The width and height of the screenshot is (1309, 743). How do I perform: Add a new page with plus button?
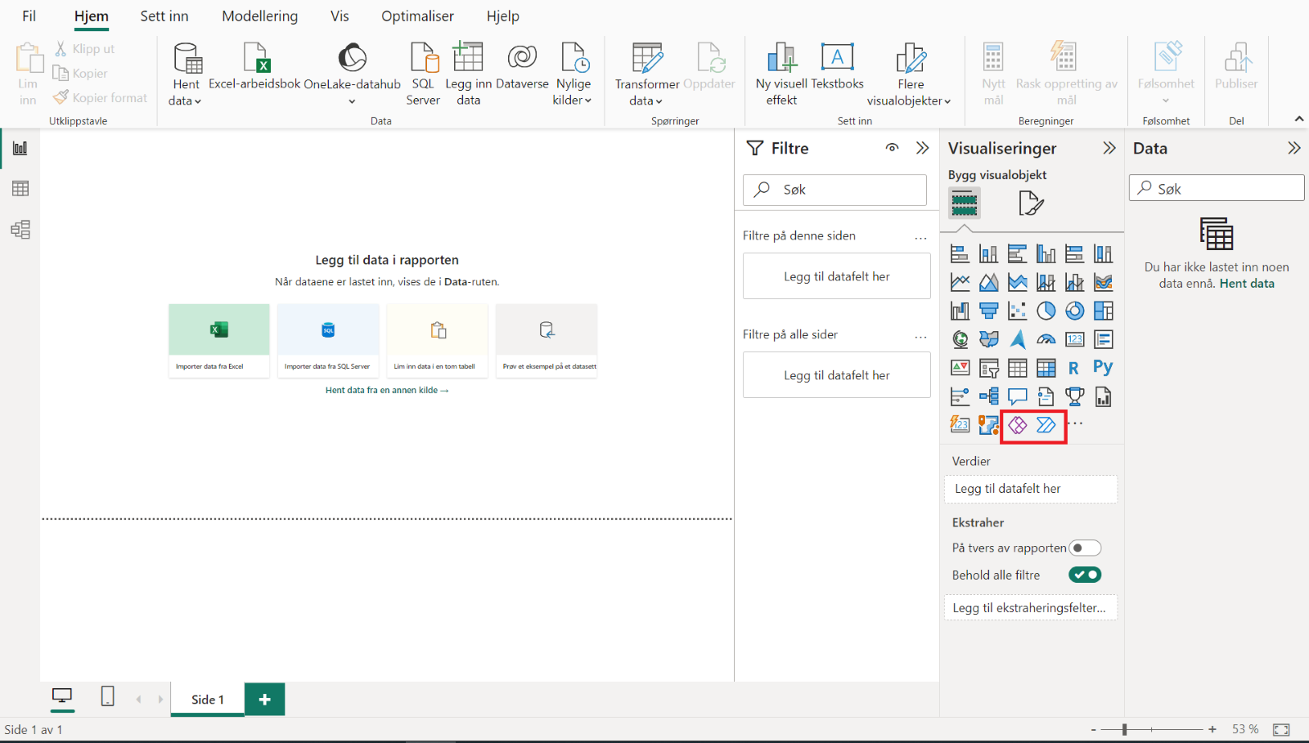tap(264, 700)
